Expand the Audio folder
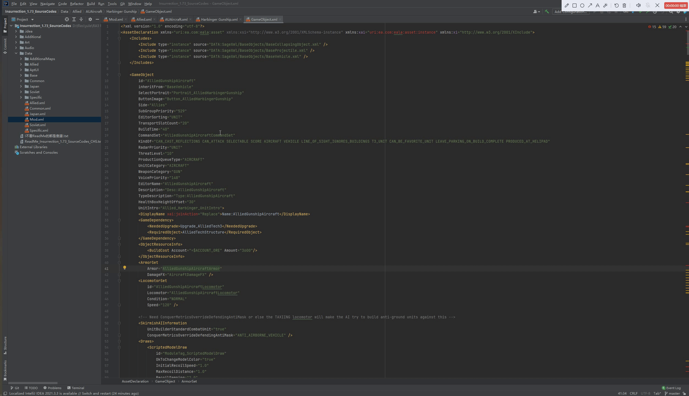The image size is (689, 396). tap(16, 48)
